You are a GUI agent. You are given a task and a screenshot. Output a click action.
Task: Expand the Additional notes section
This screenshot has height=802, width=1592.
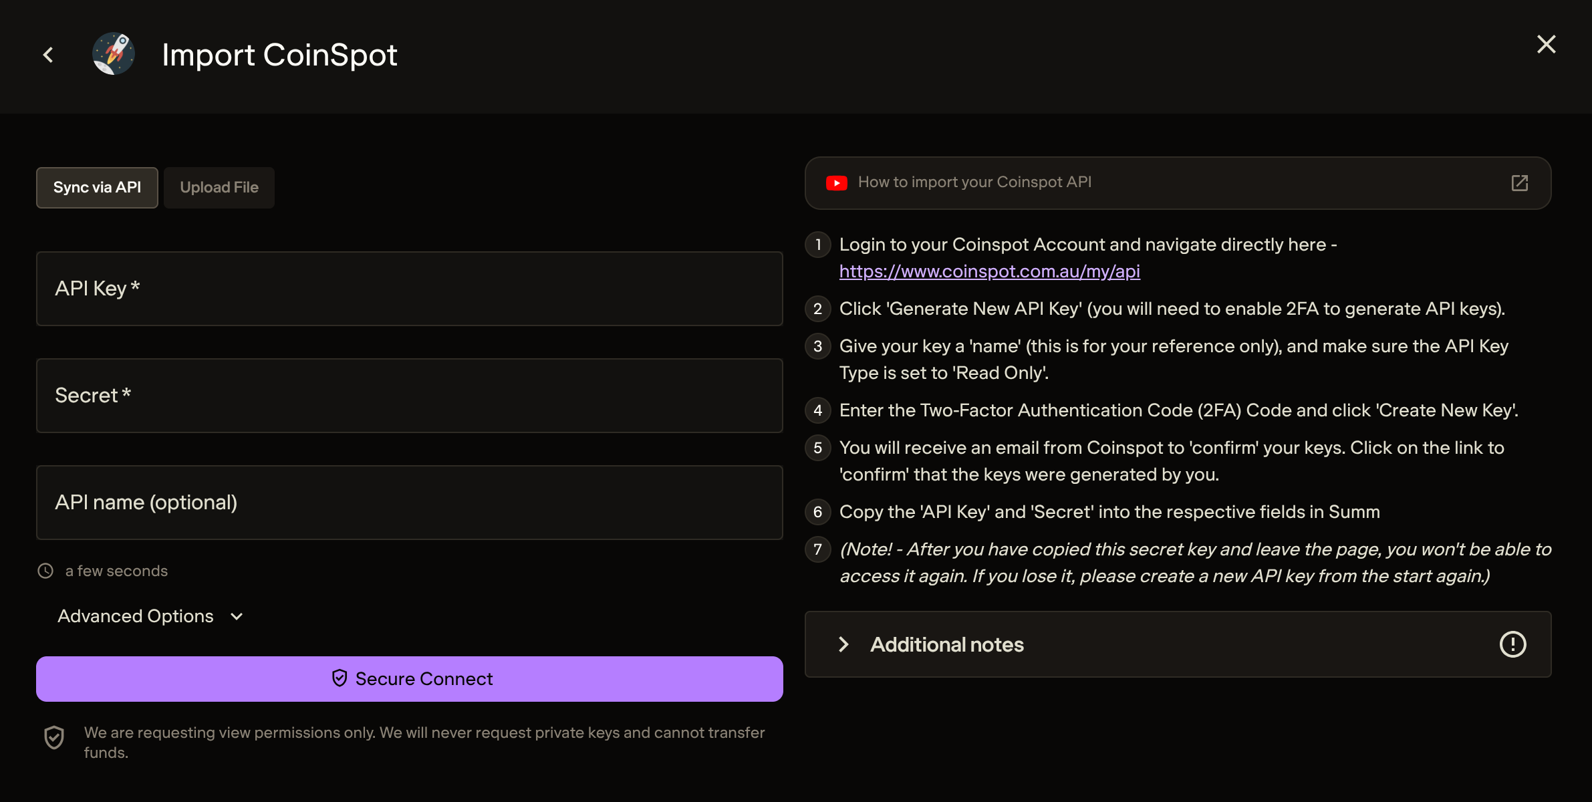(x=1178, y=644)
